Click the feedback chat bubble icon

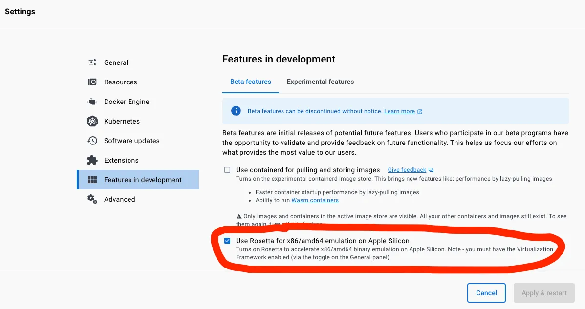pyautogui.click(x=431, y=170)
